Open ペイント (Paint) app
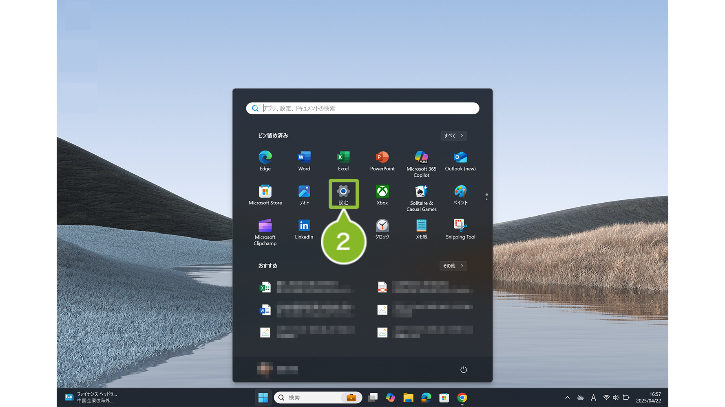Viewport: 725px width, 407px height. [460, 195]
